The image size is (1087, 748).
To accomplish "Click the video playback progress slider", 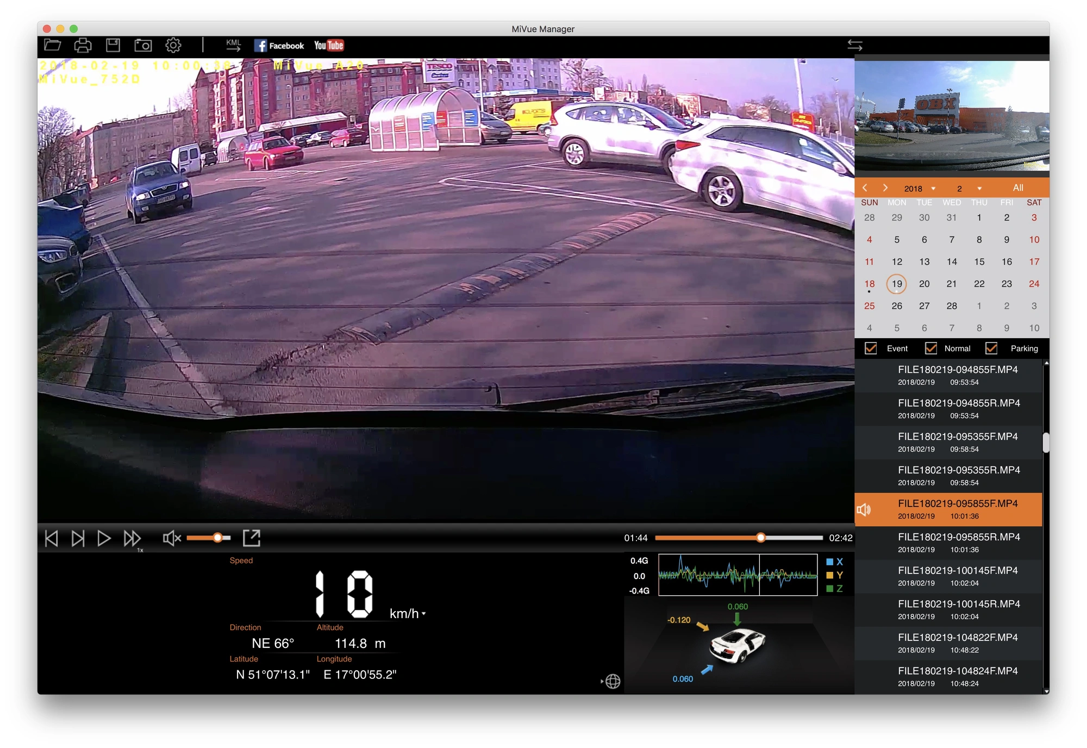I will pyautogui.click(x=739, y=538).
